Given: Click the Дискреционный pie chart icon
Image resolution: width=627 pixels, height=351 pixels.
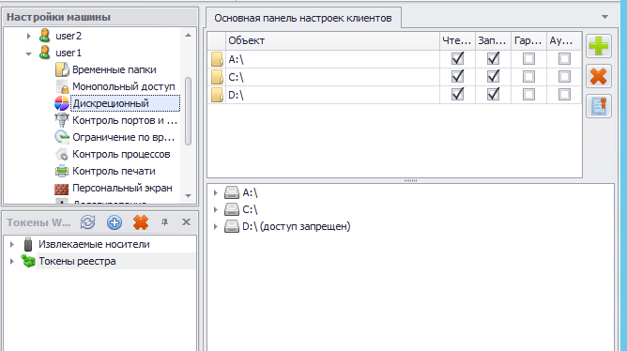Looking at the screenshot, I should click(62, 103).
